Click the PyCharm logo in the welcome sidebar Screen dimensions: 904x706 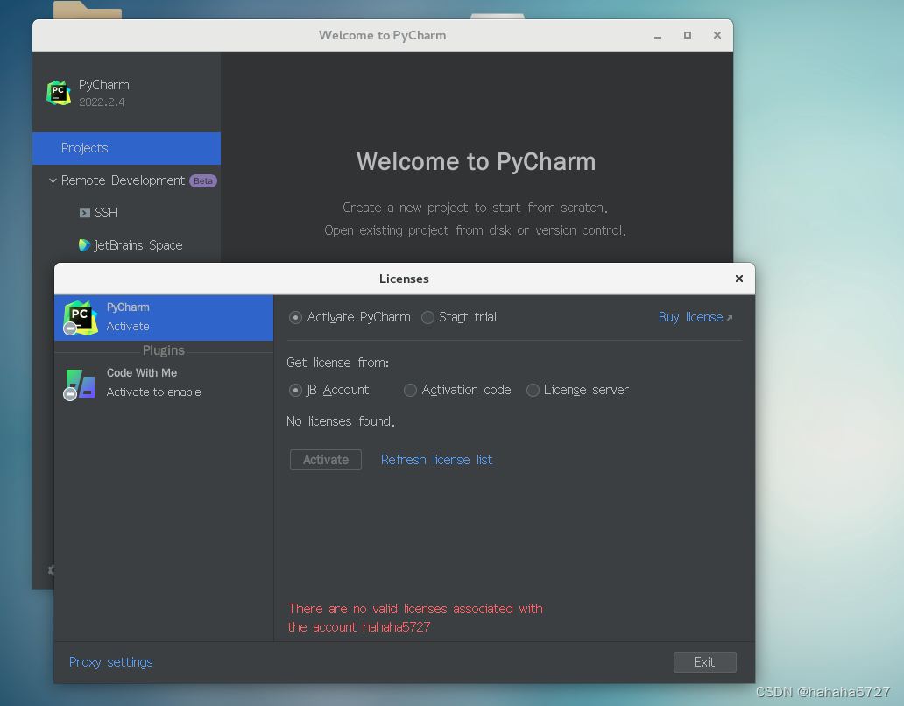click(58, 92)
